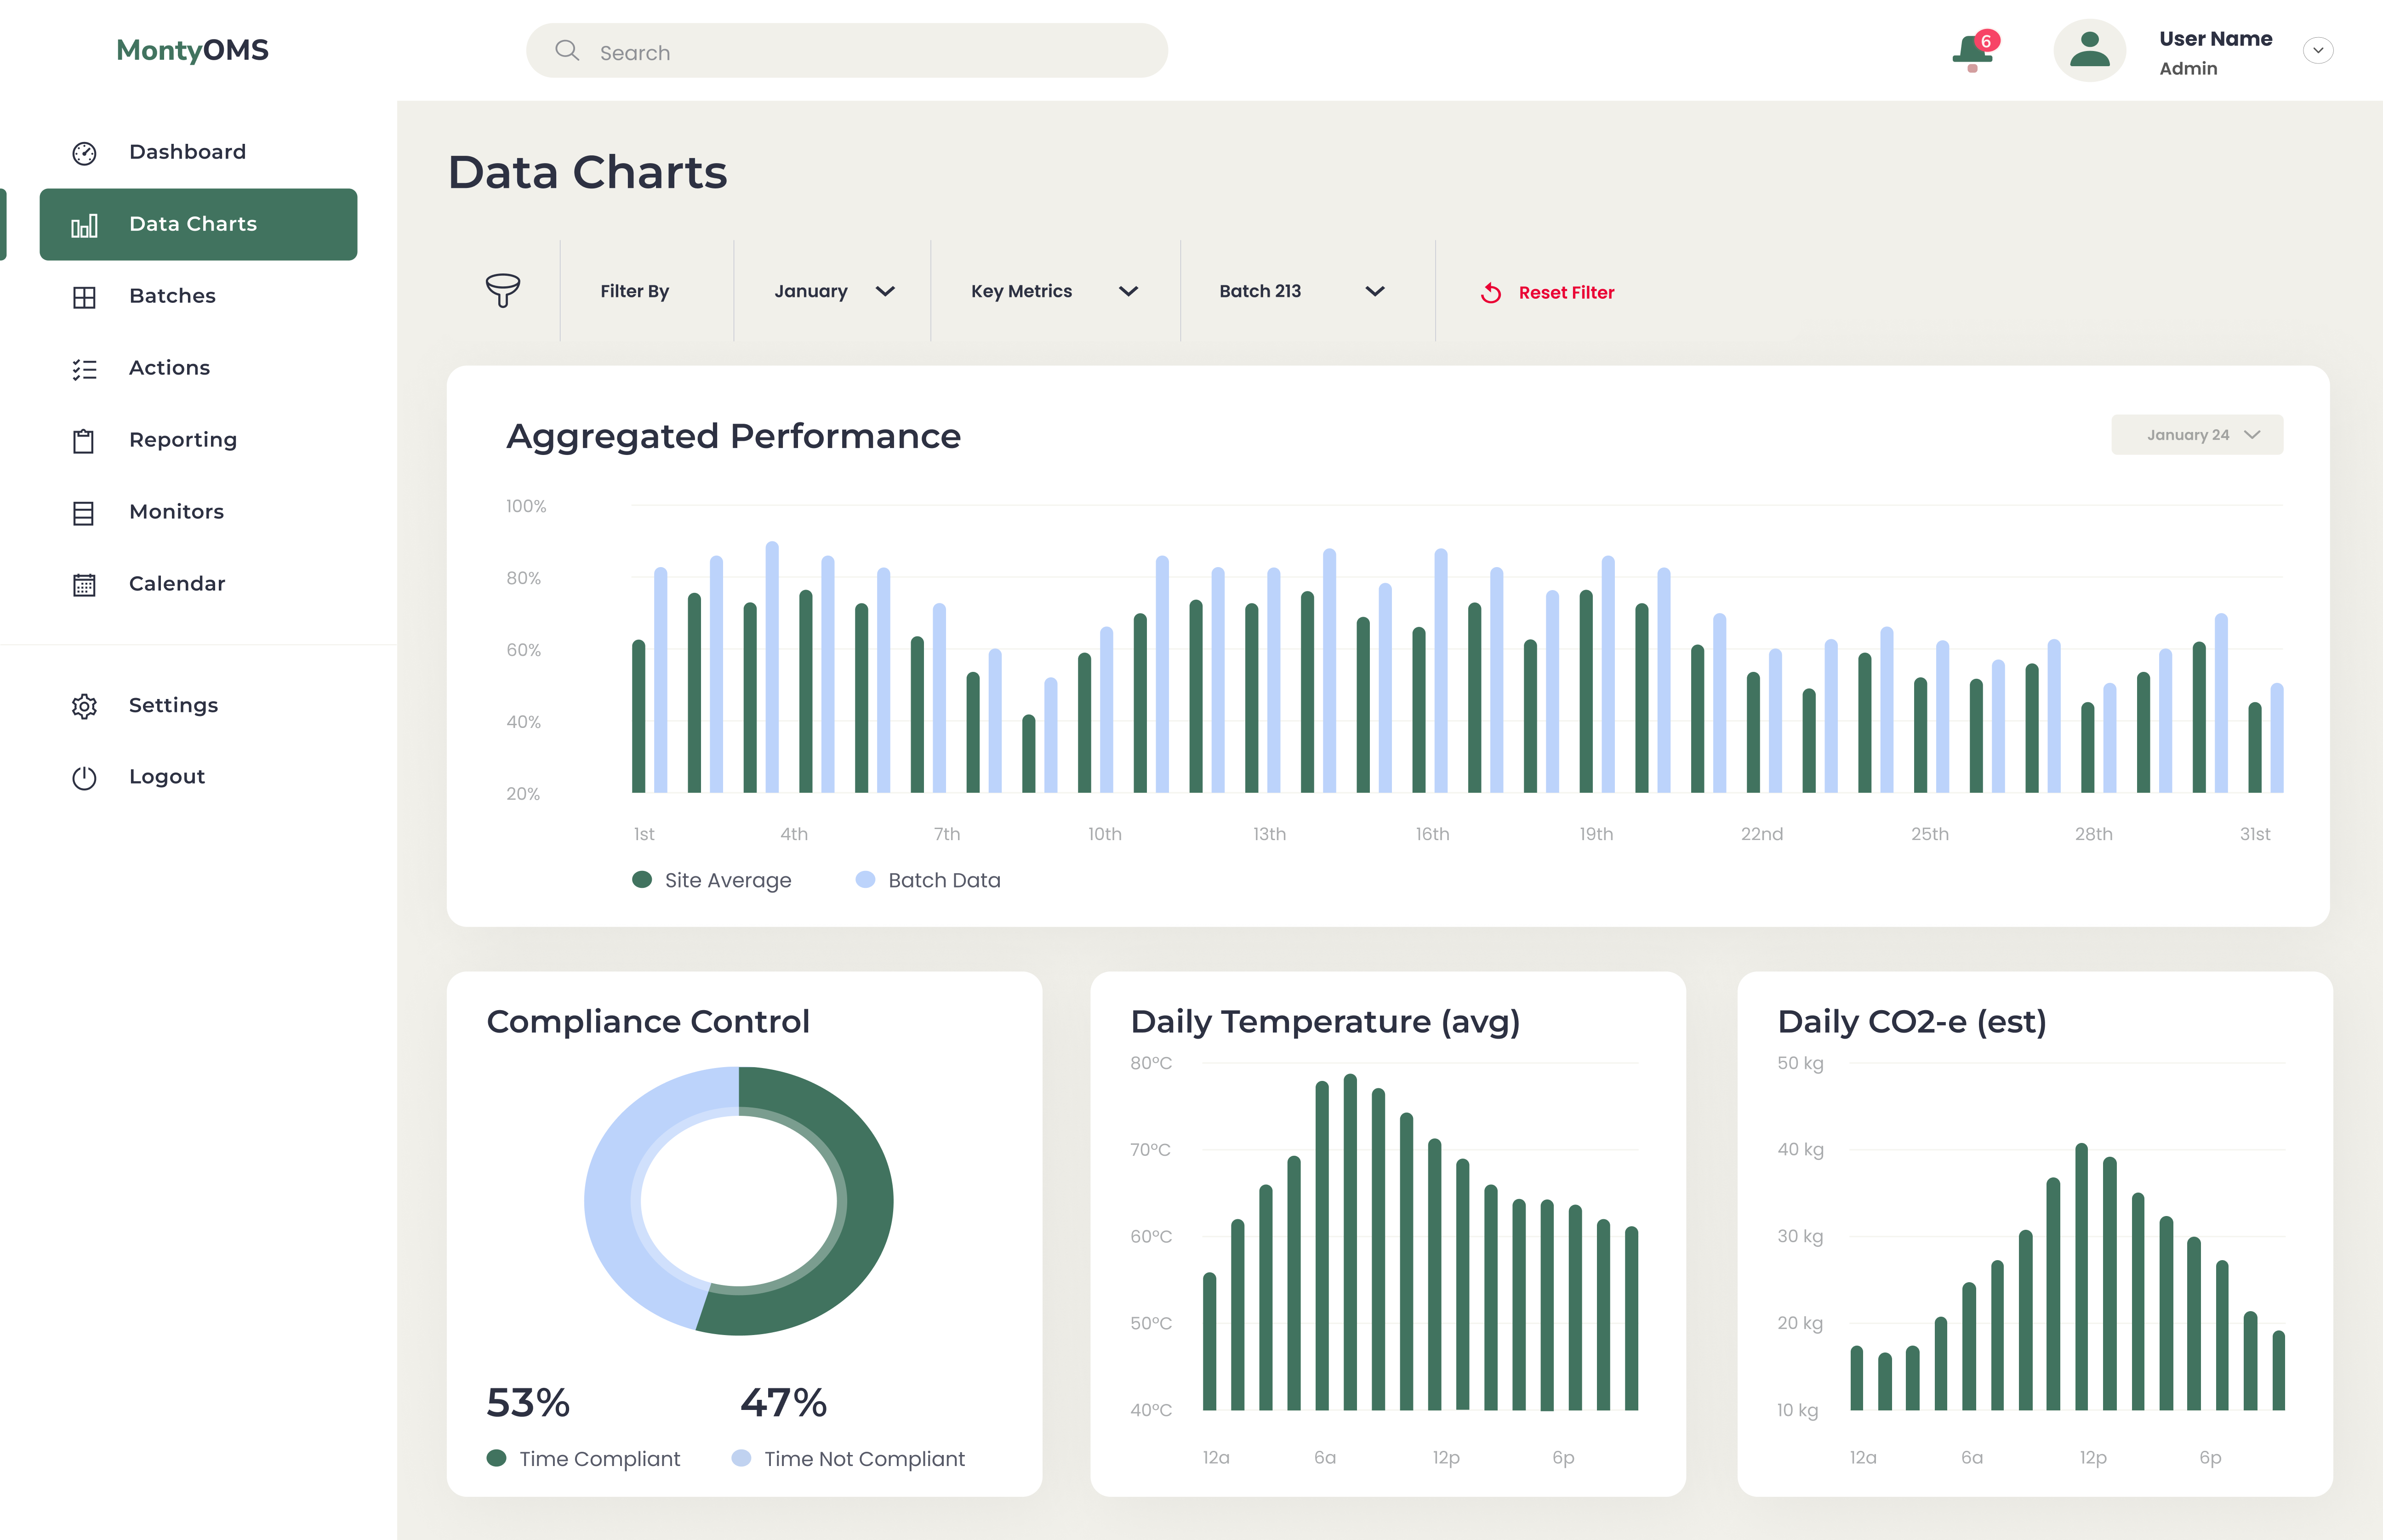Click the Batch Data legend label
The image size is (2383, 1540).
click(x=944, y=881)
